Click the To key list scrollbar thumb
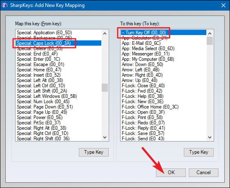The width and height of the screenshot is (230, 188). pos(210,41)
